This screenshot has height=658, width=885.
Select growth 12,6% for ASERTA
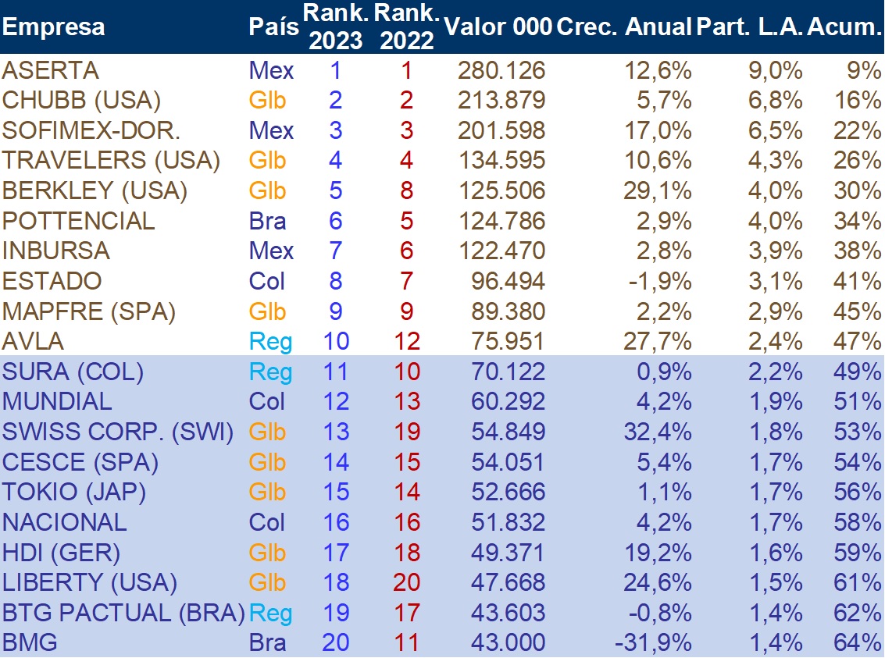click(x=658, y=70)
